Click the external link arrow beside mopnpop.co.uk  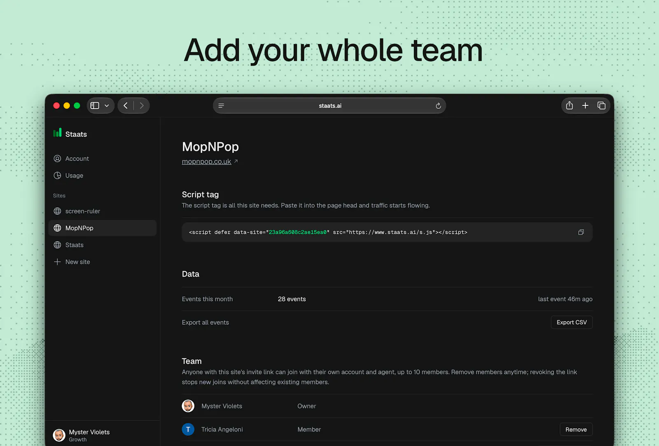point(236,161)
